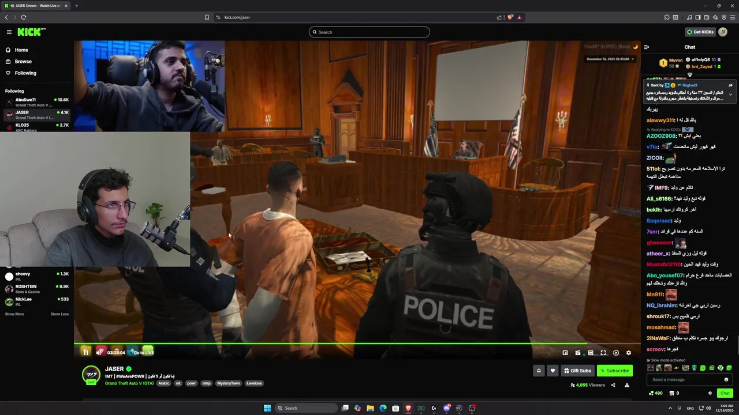Image resolution: width=739 pixels, height=415 pixels.
Task: Open AbuSwe71 channel in Following list
Action: tap(37, 102)
